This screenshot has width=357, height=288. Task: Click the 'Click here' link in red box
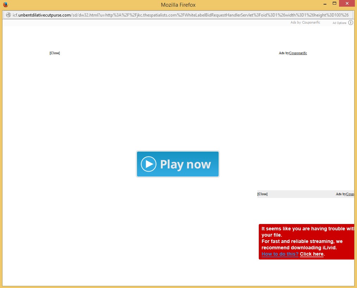click(x=312, y=254)
